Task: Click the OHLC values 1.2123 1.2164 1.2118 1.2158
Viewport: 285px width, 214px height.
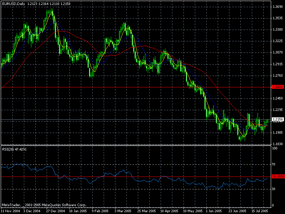Action: (x=49, y=4)
